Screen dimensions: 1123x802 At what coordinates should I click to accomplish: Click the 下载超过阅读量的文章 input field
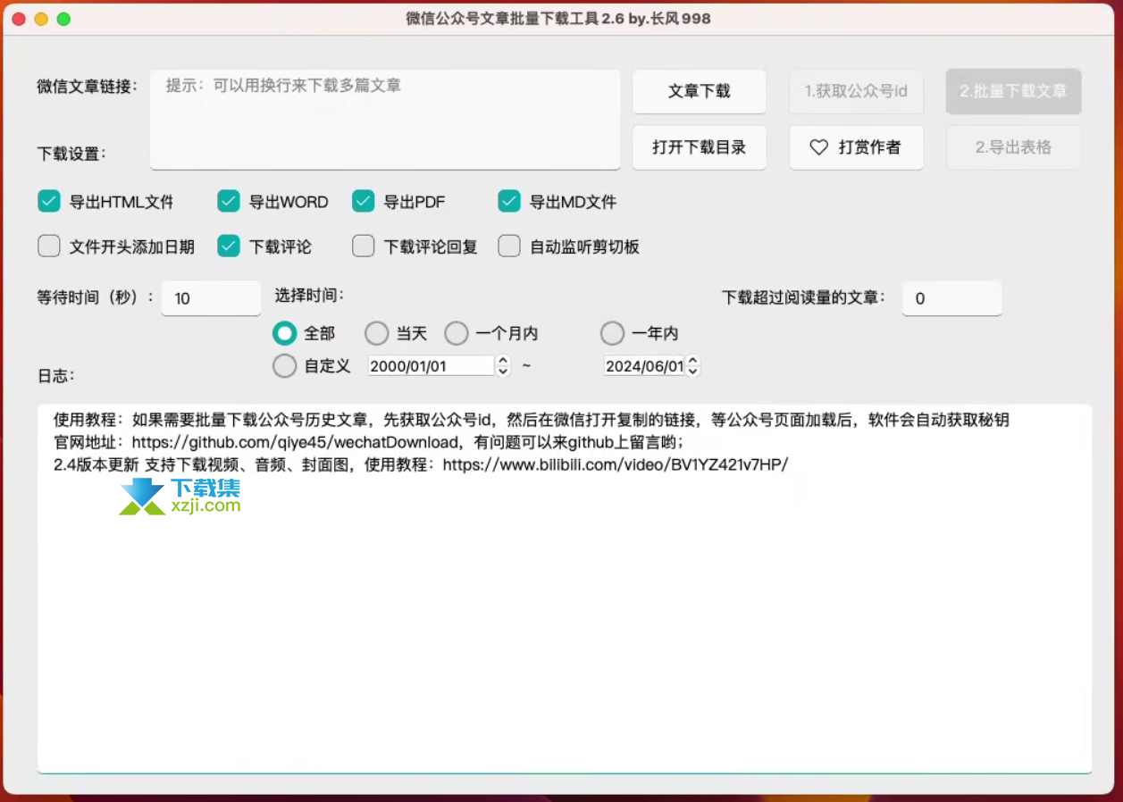(x=951, y=298)
